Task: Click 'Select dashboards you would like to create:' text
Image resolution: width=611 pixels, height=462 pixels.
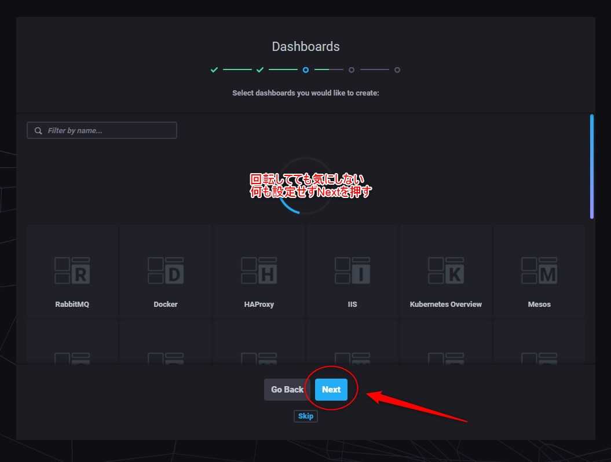Action: (306, 93)
